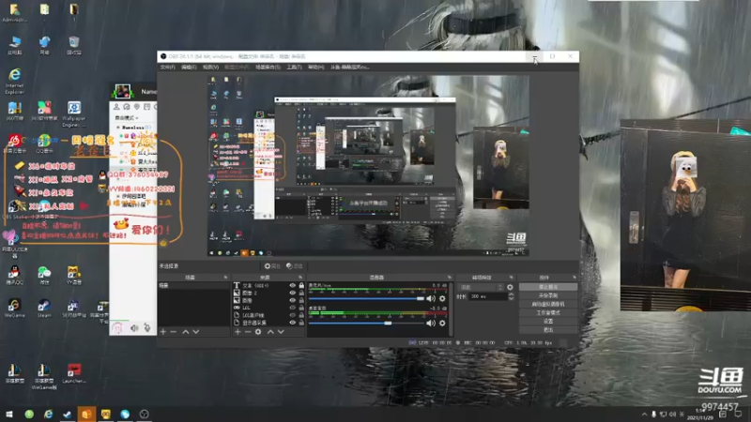Open the Tools menu in OBS
This screenshot has height=422, width=751.
pyautogui.click(x=294, y=67)
